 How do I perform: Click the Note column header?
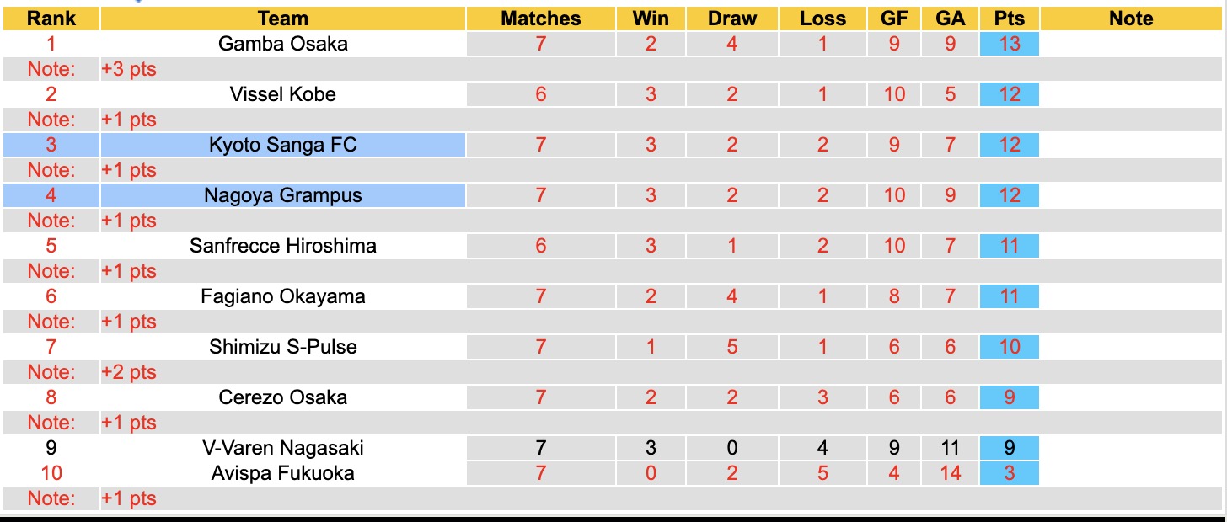click(x=1131, y=19)
